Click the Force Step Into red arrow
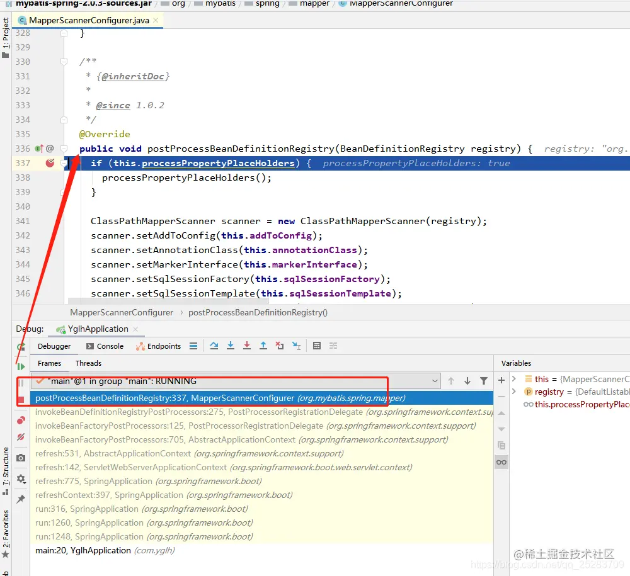Image resolution: width=630 pixels, height=576 pixels. 247,346
